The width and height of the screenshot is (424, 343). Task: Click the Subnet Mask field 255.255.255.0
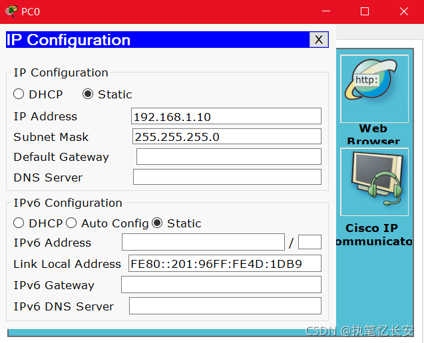(x=227, y=136)
